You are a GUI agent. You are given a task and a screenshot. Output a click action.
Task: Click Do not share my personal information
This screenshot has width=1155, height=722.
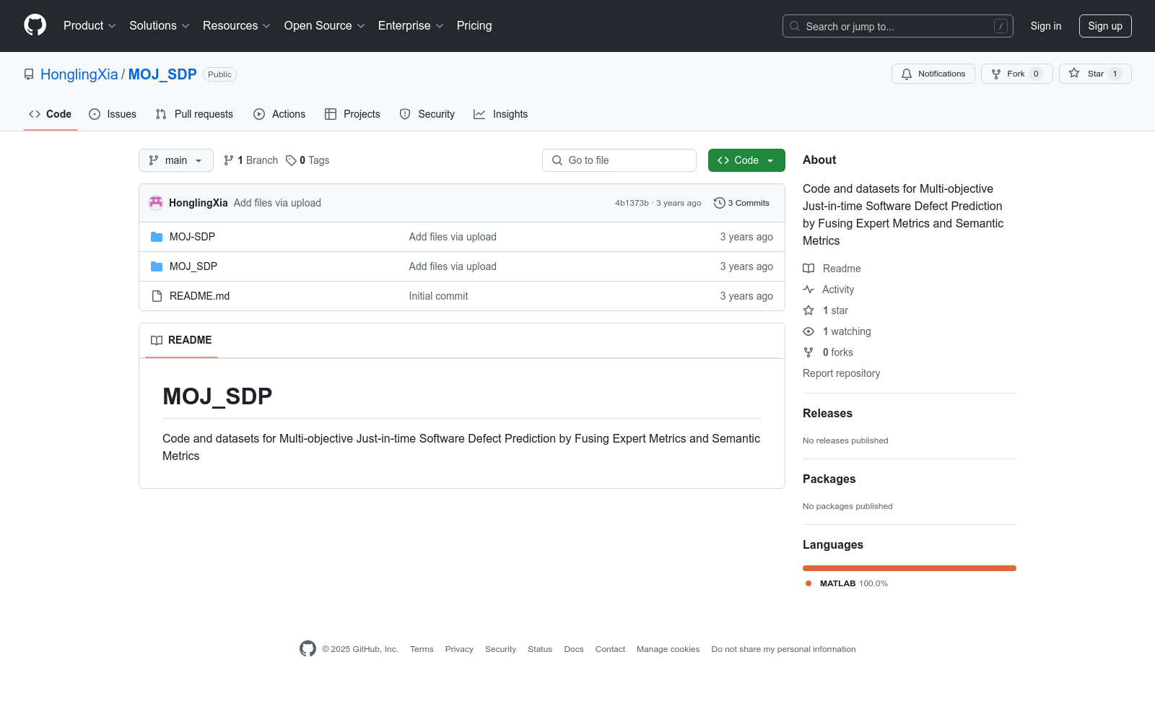(x=783, y=649)
